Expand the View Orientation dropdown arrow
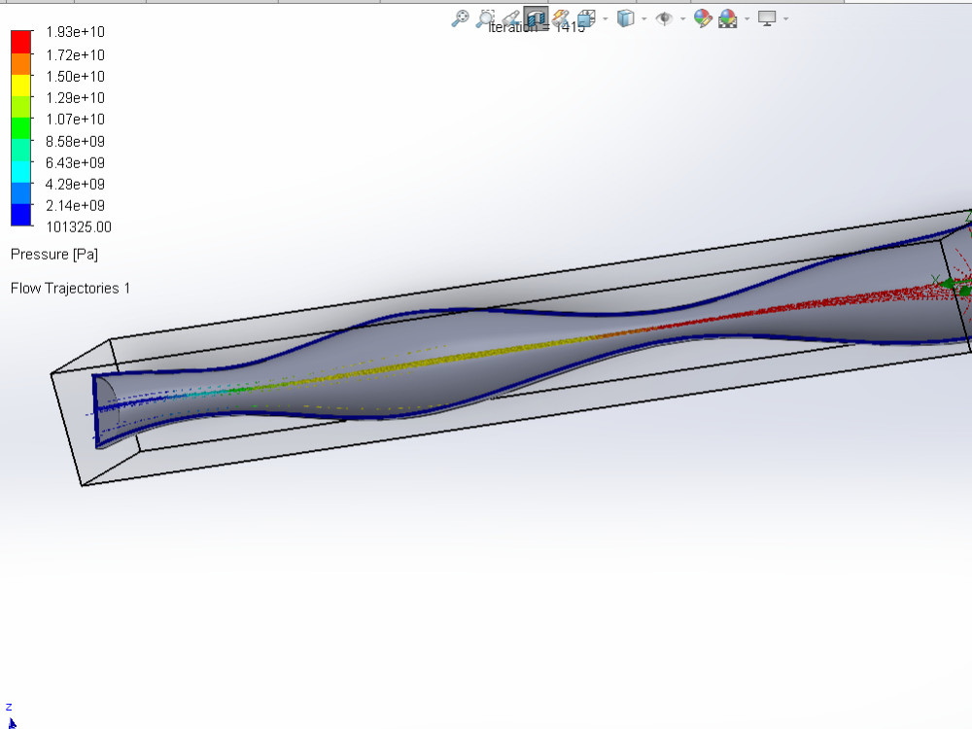The width and height of the screenshot is (972, 729). 605,17
